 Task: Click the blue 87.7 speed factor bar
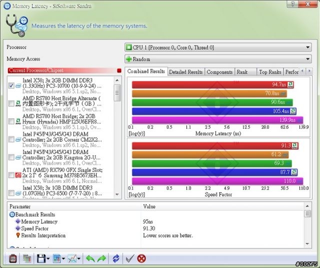[214, 172]
